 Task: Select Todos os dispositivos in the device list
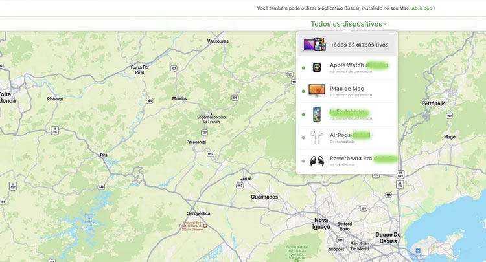pos(359,45)
